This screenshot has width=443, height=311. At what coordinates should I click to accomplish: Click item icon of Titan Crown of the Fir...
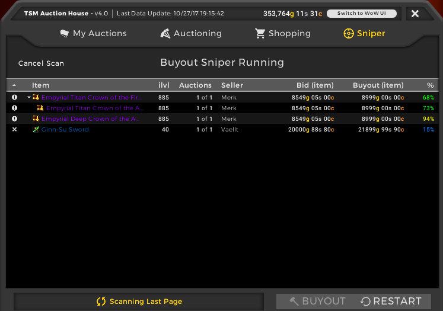pyautogui.click(x=36, y=97)
